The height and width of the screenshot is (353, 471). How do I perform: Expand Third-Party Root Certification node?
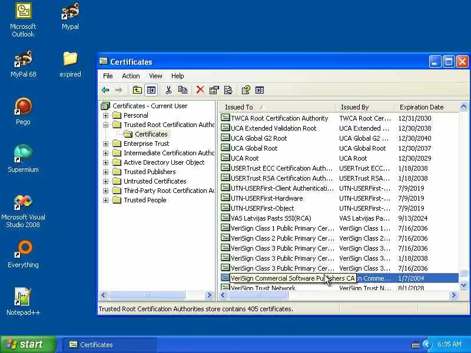106,191
